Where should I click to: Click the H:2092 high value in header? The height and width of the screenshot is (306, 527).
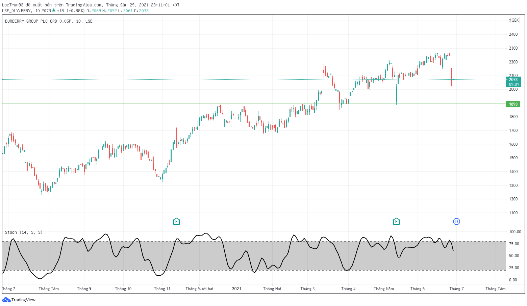coord(110,11)
